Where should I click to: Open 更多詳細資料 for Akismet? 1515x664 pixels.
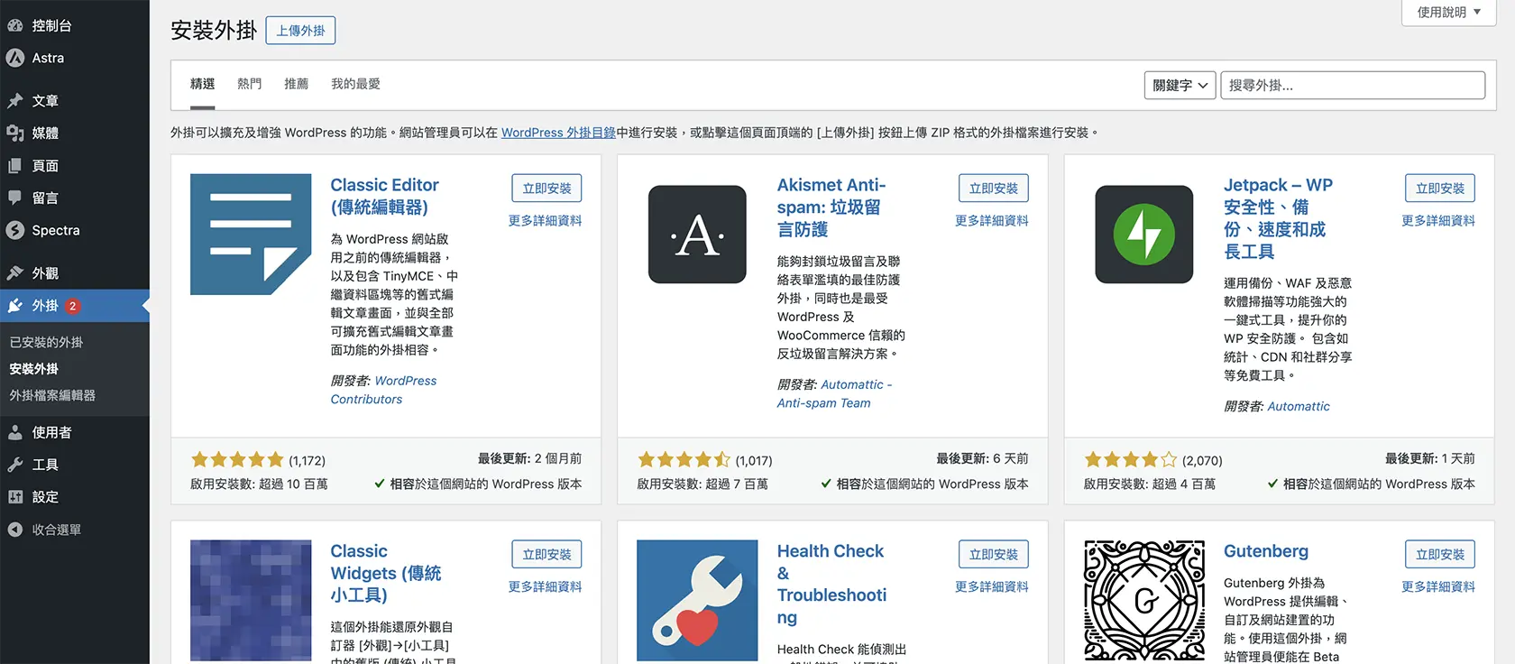992,221
